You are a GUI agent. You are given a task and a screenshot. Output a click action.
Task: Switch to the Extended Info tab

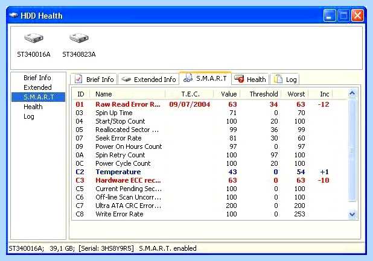[148, 80]
